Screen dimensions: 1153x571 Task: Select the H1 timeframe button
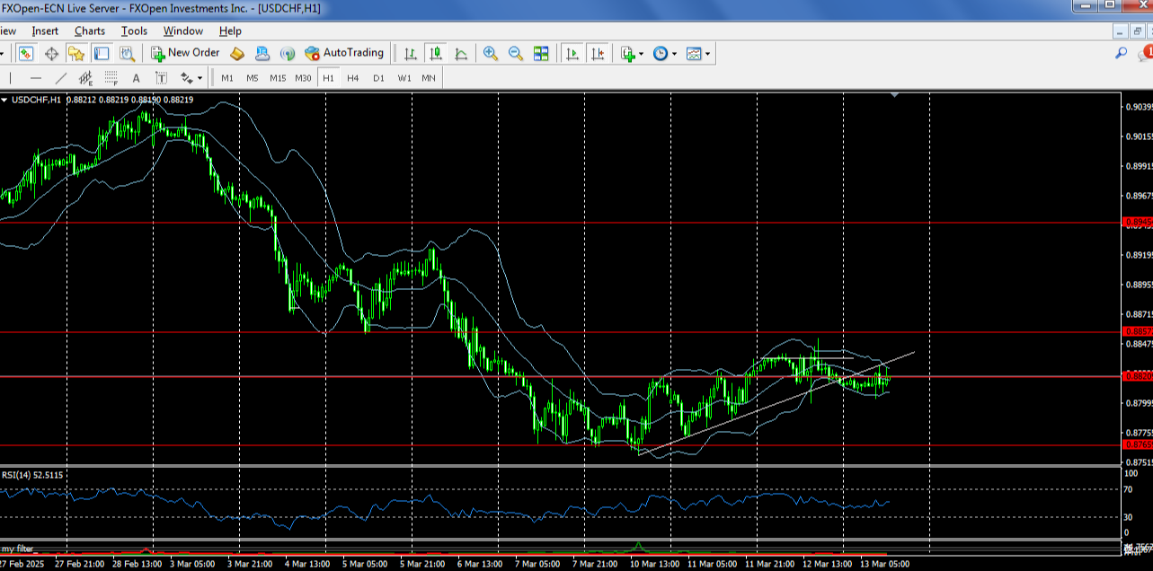(329, 78)
